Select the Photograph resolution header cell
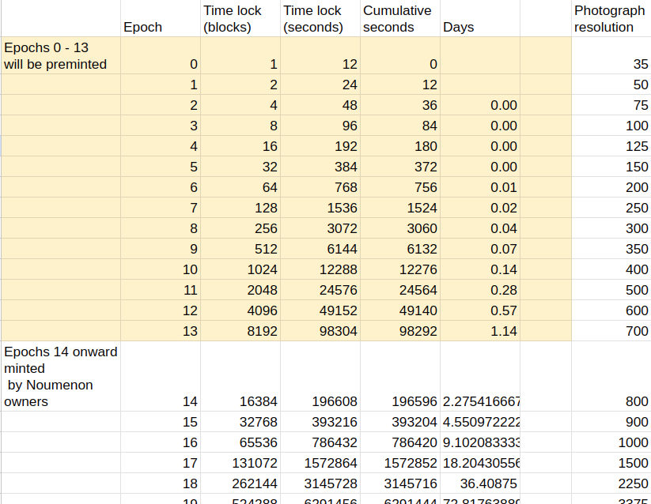 [611, 19]
